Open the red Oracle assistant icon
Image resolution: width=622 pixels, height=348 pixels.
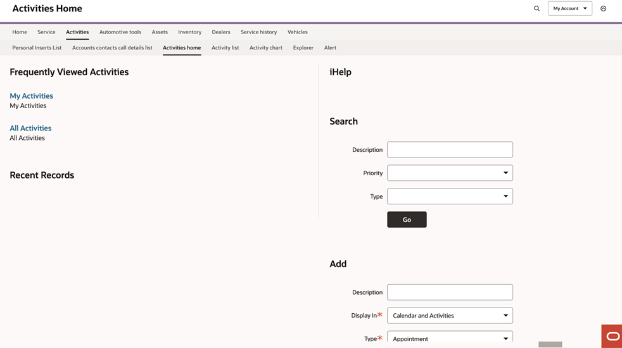(x=612, y=336)
